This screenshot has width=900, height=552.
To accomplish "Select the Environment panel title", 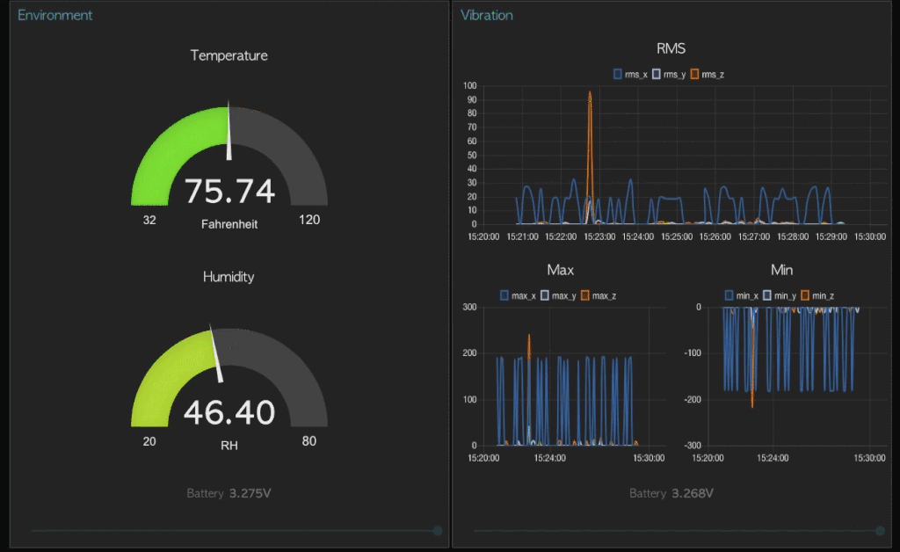I will pos(54,15).
